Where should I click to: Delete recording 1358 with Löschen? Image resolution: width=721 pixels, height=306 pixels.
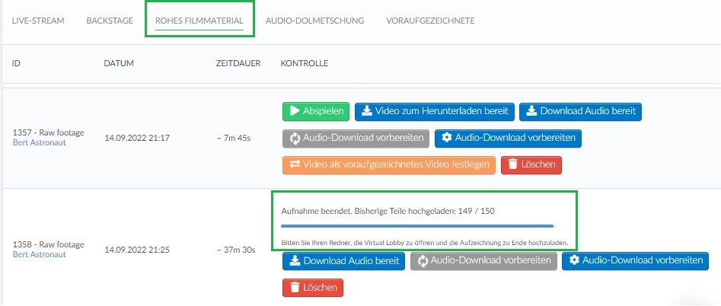click(313, 288)
